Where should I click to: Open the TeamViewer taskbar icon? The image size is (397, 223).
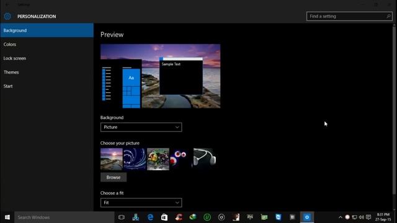[279, 217]
